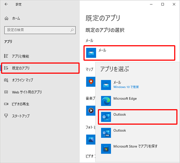Click the music player icon with the play symbol

(x=91, y=111)
